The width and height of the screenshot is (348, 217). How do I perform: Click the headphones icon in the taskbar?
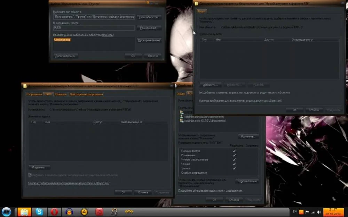tap(114, 212)
